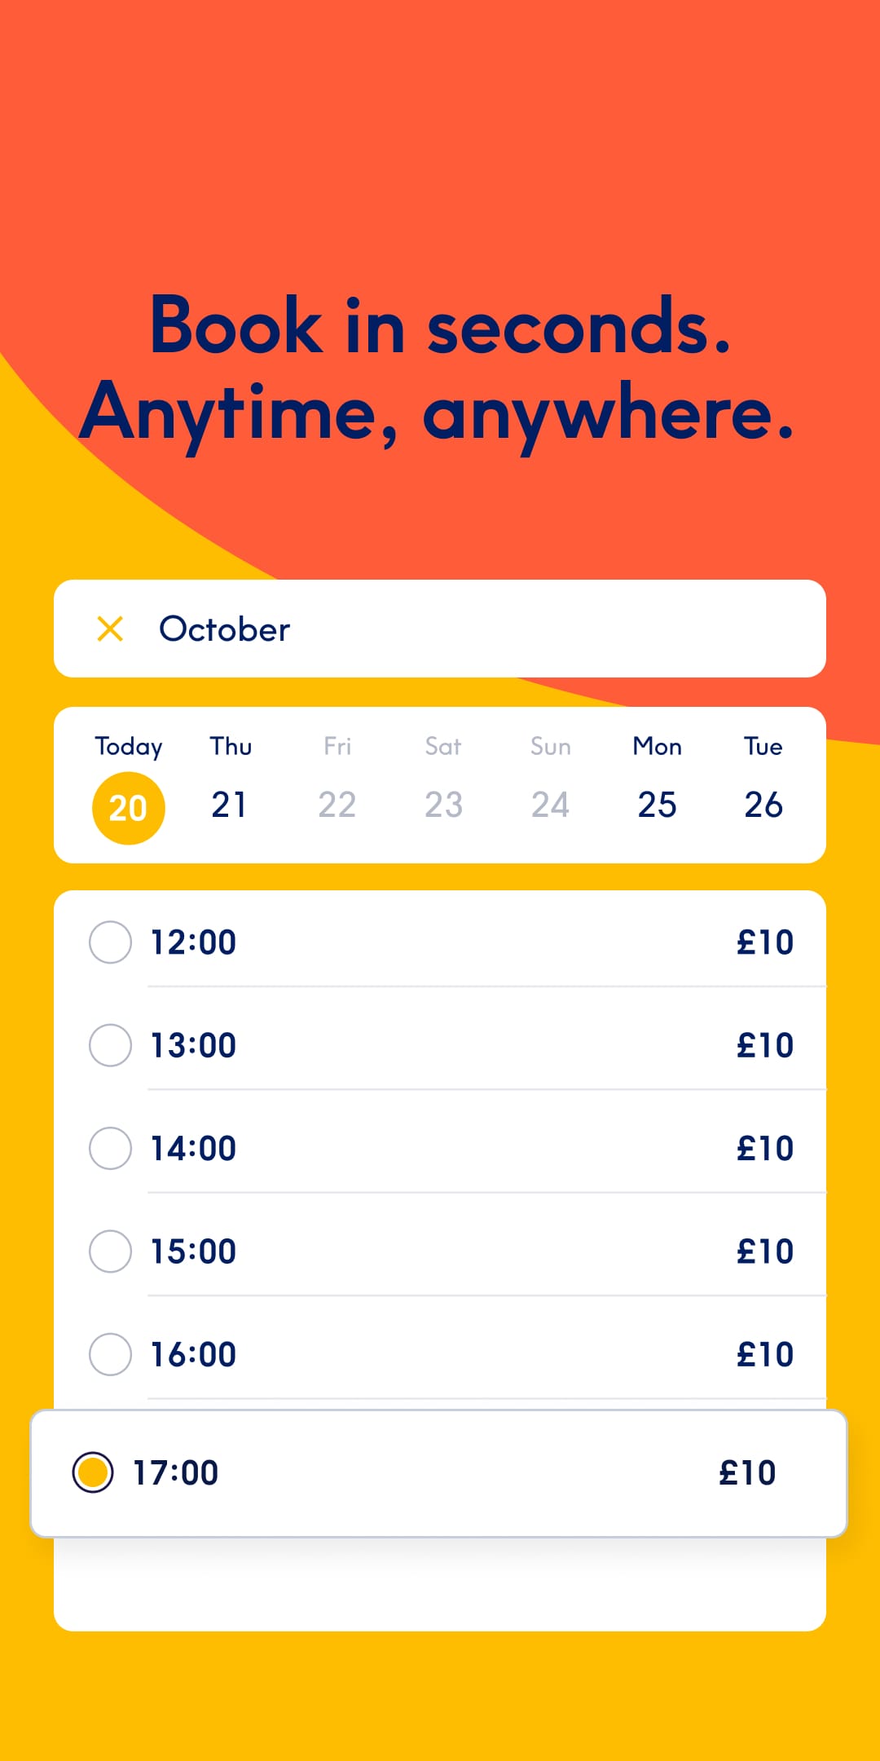This screenshot has width=880, height=1761.
Task: Click the £10 price for 14:00
Action: coord(764,1148)
